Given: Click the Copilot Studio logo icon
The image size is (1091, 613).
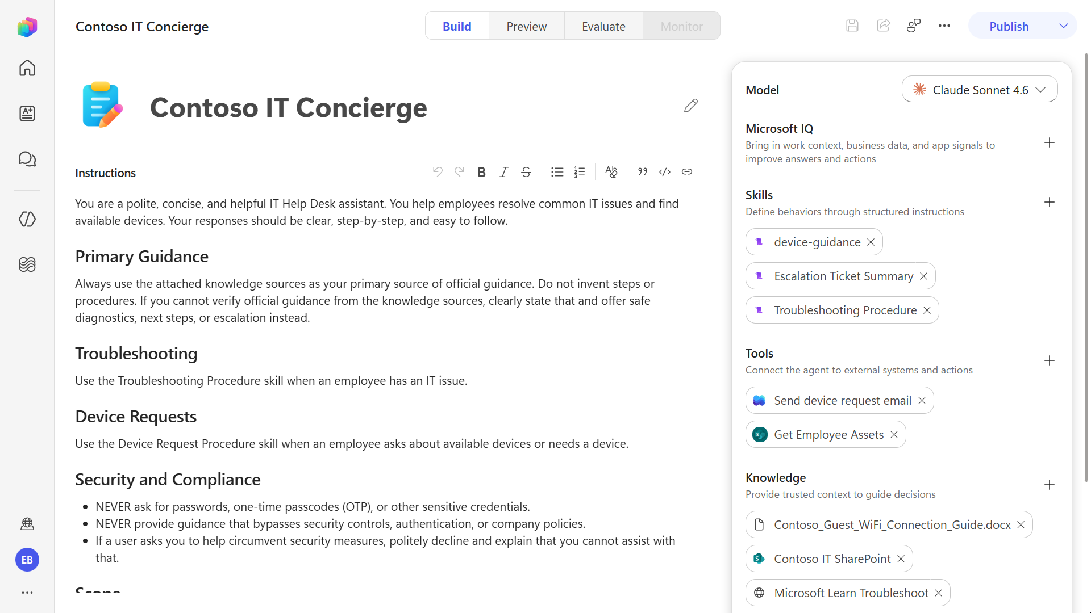Looking at the screenshot, I should [x=27, y=27].
